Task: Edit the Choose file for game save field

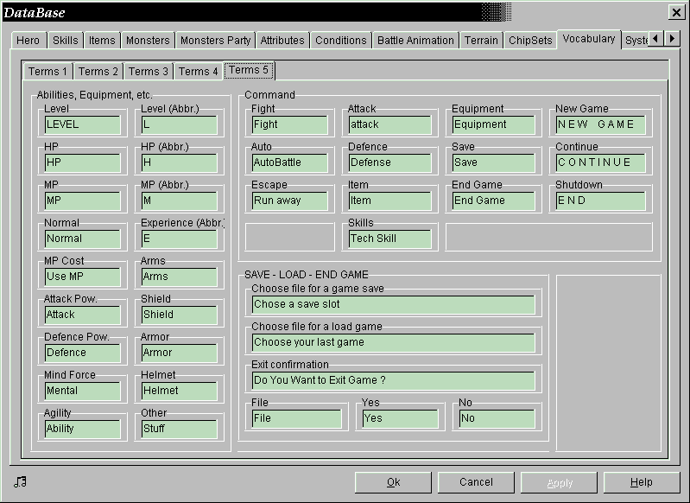Action: click(x=394, y=305)
